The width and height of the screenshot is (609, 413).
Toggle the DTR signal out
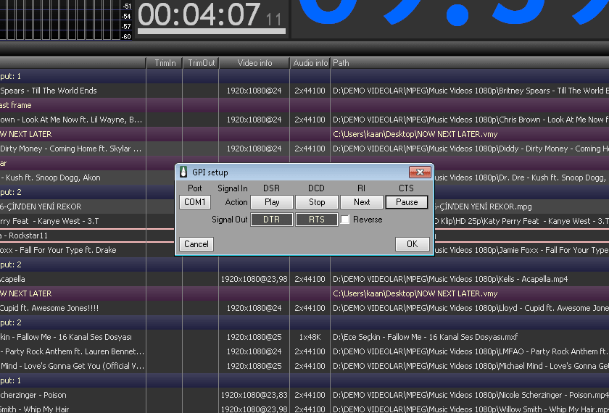click(272, 220)
